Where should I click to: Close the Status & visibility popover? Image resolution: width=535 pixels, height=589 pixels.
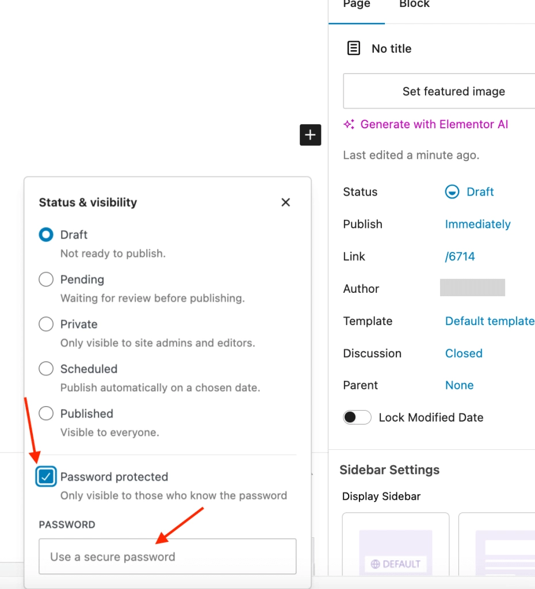pos(285,202)
